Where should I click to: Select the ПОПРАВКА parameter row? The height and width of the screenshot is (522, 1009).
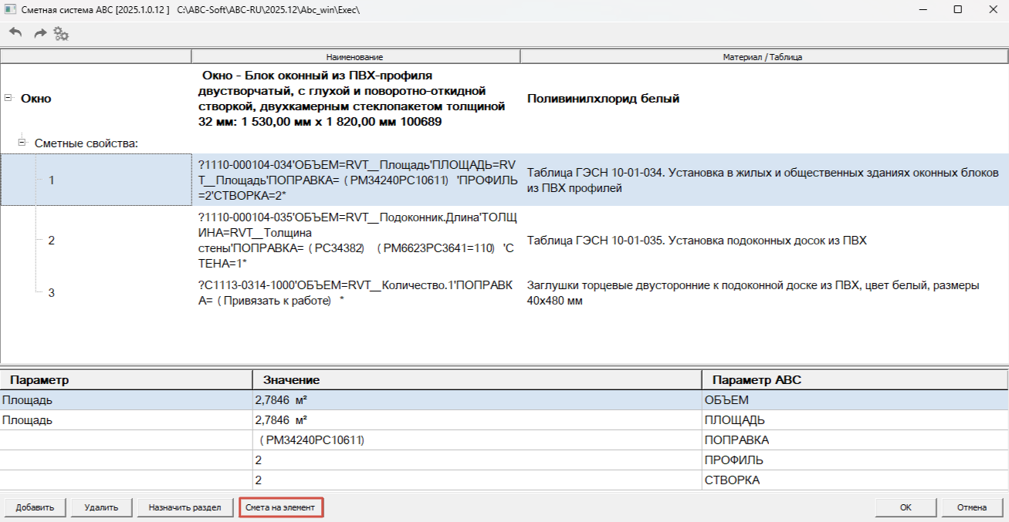pyautogui.click(x=504, y=439)
